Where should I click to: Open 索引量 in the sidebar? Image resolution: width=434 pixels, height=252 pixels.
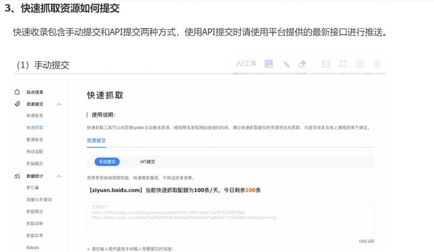[x=33, y=188]
